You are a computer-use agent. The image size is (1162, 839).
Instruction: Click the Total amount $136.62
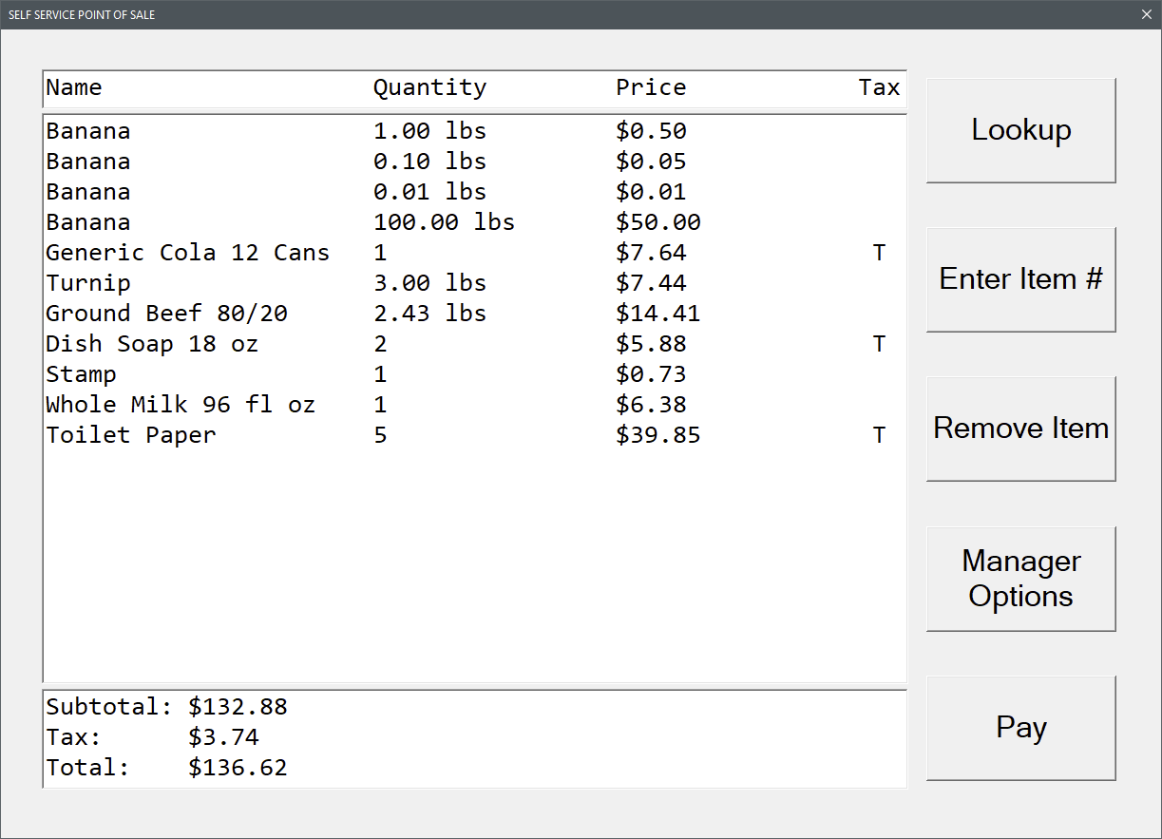[238, 768]
